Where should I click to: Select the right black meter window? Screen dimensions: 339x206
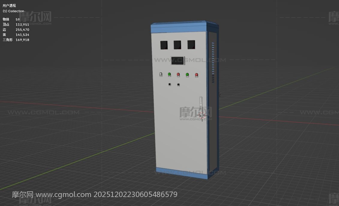tap(191, 45)
